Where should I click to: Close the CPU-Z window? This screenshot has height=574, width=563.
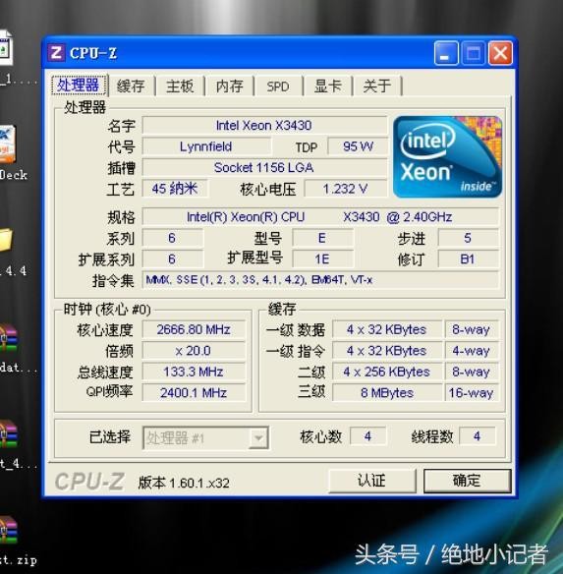(x=500, y=53)
